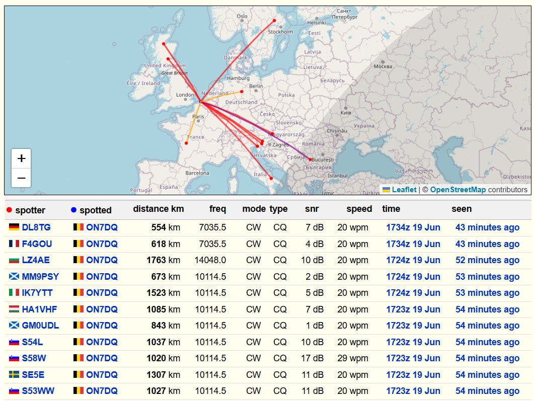534x401 pixels.
Task: Click the Bulgarian flag beside LZ4AE
Action: click(x=14, y=260)
